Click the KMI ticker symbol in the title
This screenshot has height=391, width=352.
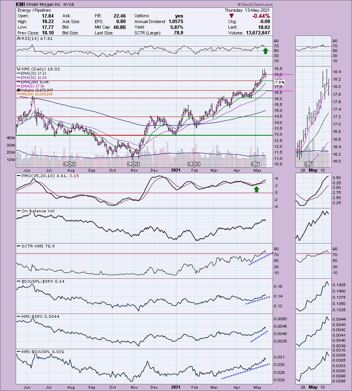tap(20, 4)
